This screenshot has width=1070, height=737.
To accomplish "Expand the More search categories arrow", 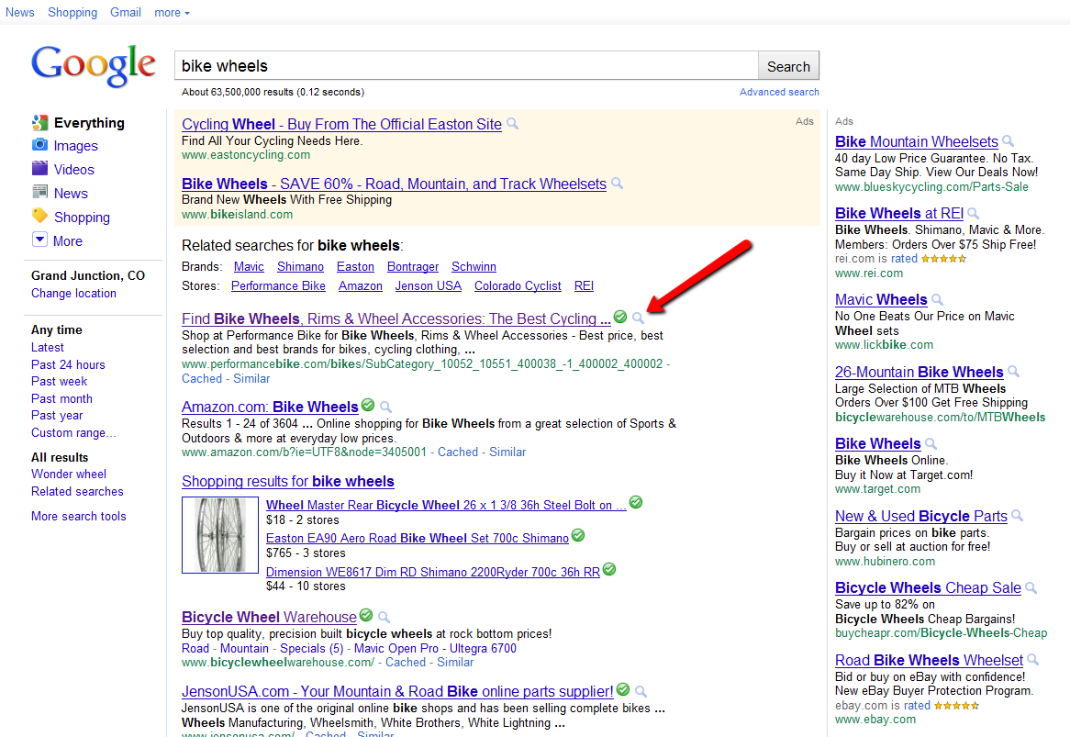I will 39,240.
